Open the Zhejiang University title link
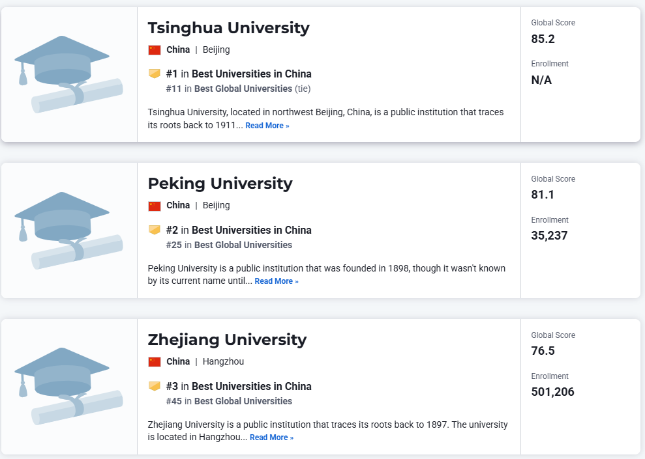The image size is (645, 459). click(x=227, y=340)
